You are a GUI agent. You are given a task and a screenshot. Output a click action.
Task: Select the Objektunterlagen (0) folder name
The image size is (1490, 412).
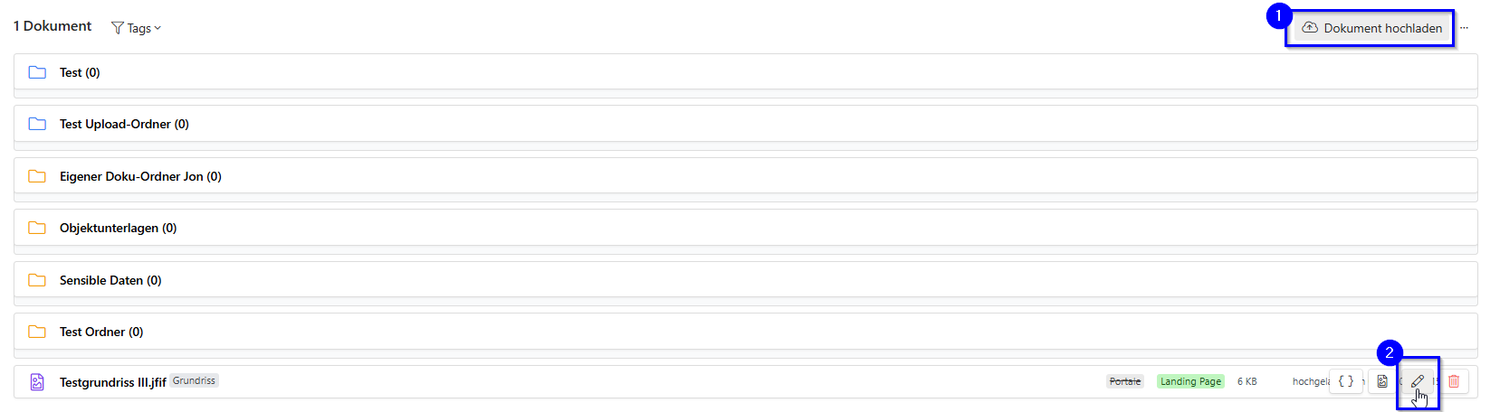point(118,228)
